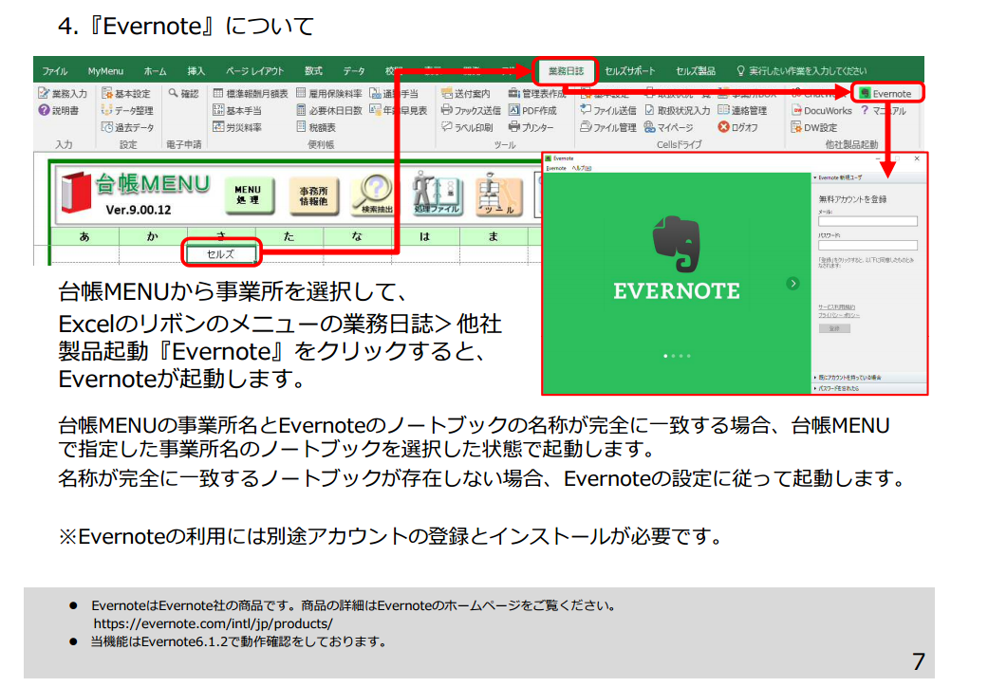Click the 検索抽出 magnifier button
Viewport: 988px width, 687px height.
click(374, 195)
